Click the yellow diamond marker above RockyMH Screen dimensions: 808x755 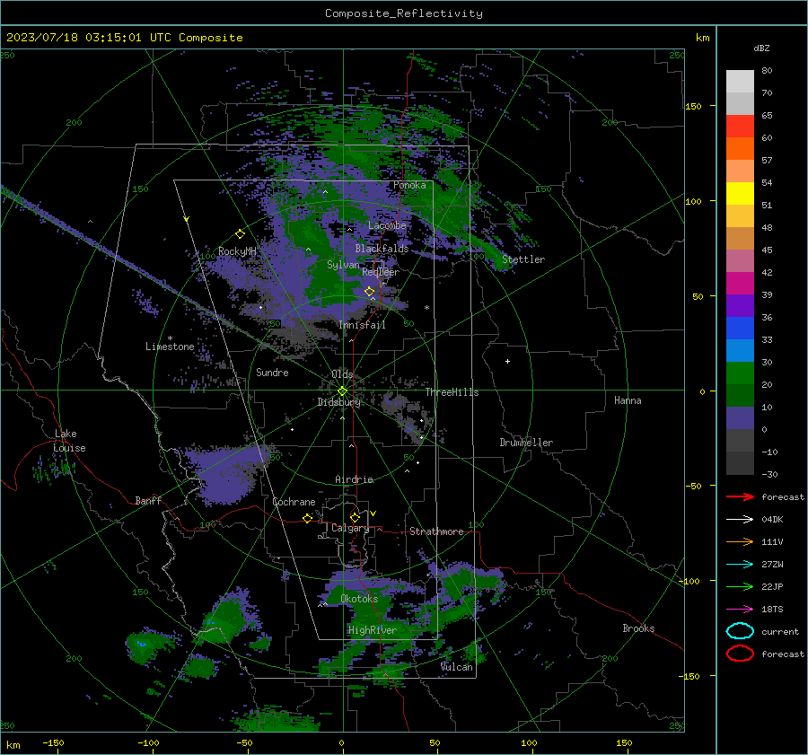[x=240, y=234]
